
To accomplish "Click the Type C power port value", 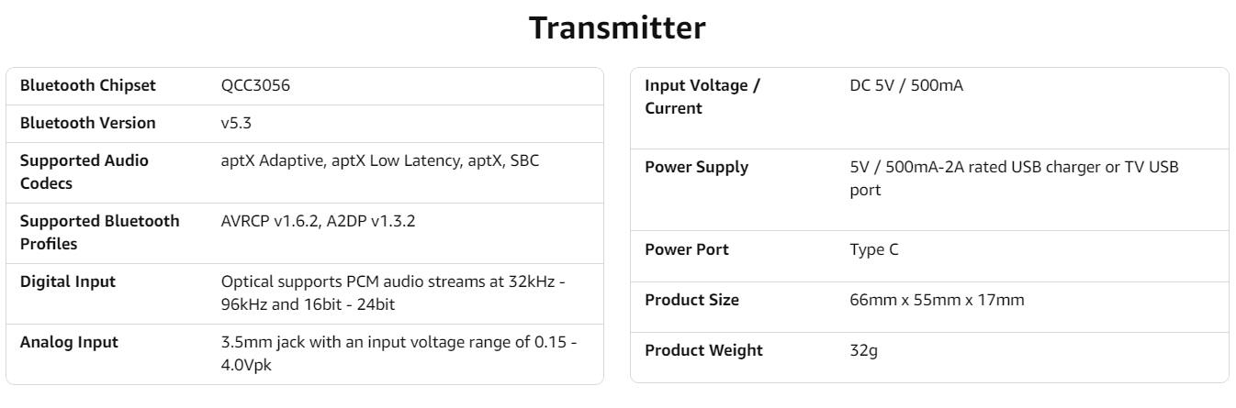I will pyautogui.click(x=874, y=249).
